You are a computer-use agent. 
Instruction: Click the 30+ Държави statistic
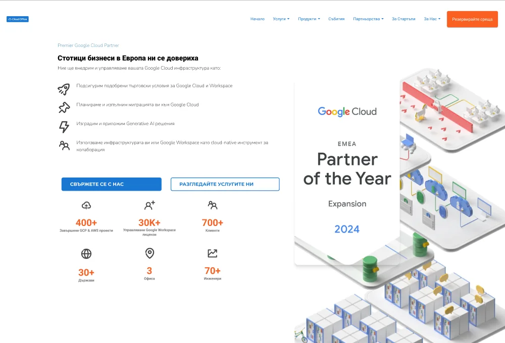tap(86, 275)
